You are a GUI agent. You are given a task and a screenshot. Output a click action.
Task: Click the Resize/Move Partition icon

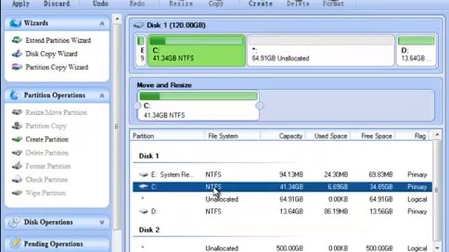[x=17, y=112]
